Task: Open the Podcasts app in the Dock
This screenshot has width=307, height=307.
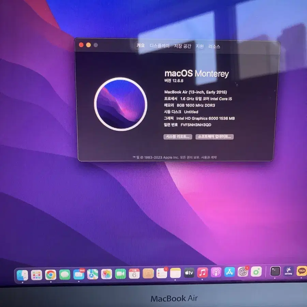Action: point(216,272)
